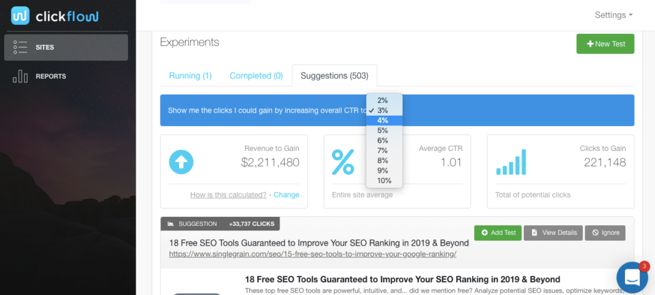This screenshot has width=655, height=295.
Task: Select 4% in the CTR dropdown
Action: point(384,120)
